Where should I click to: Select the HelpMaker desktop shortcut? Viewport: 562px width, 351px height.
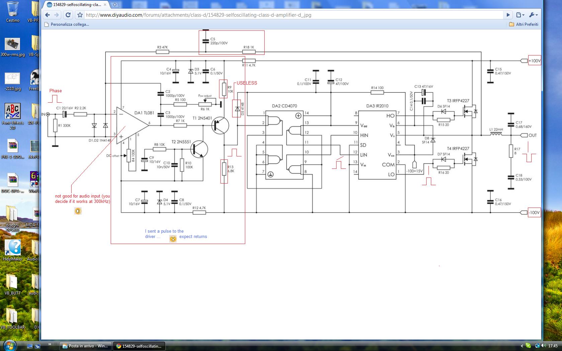coord(12,251)
